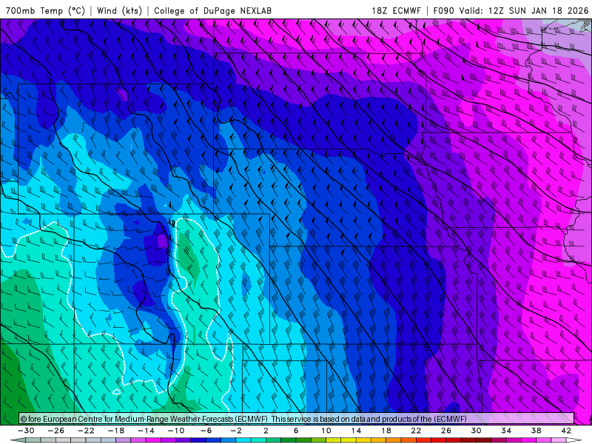Viewport: 592px width, 444px height.
Task: Click the 22 value on the temperature scale
Action: click(416, 431)
